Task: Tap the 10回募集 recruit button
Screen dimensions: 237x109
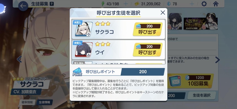Action: coord(197,81)
